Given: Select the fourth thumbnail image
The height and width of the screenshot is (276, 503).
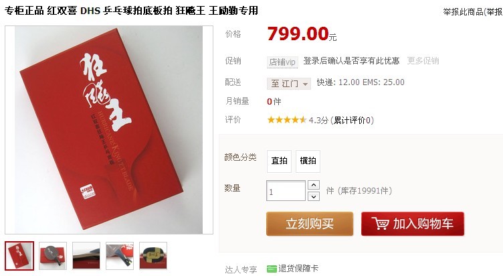Looking at the screenshot, I should [x=120, y=255].
